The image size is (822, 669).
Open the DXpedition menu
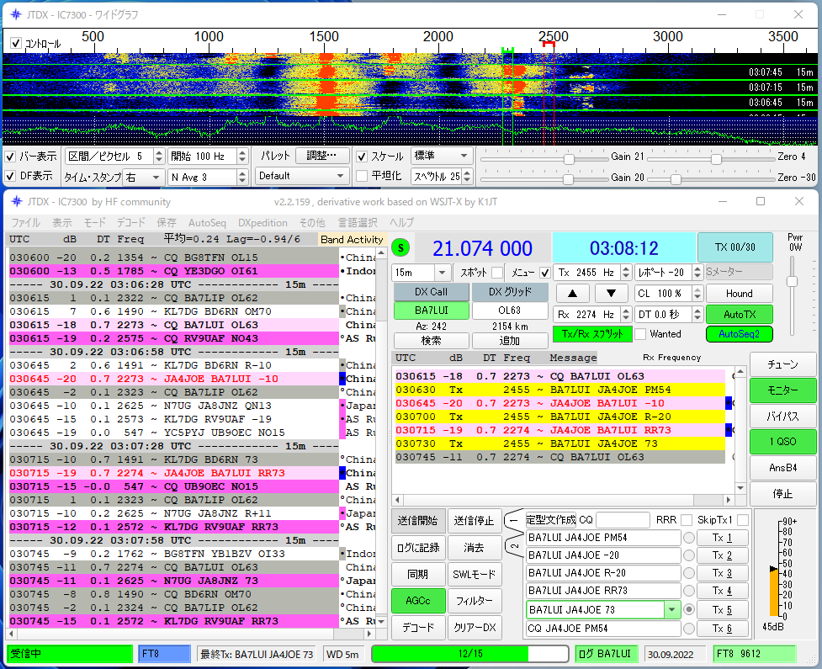pyautogui.click(x=263, y=223)
